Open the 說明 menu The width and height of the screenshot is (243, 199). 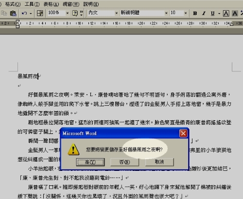91,4
